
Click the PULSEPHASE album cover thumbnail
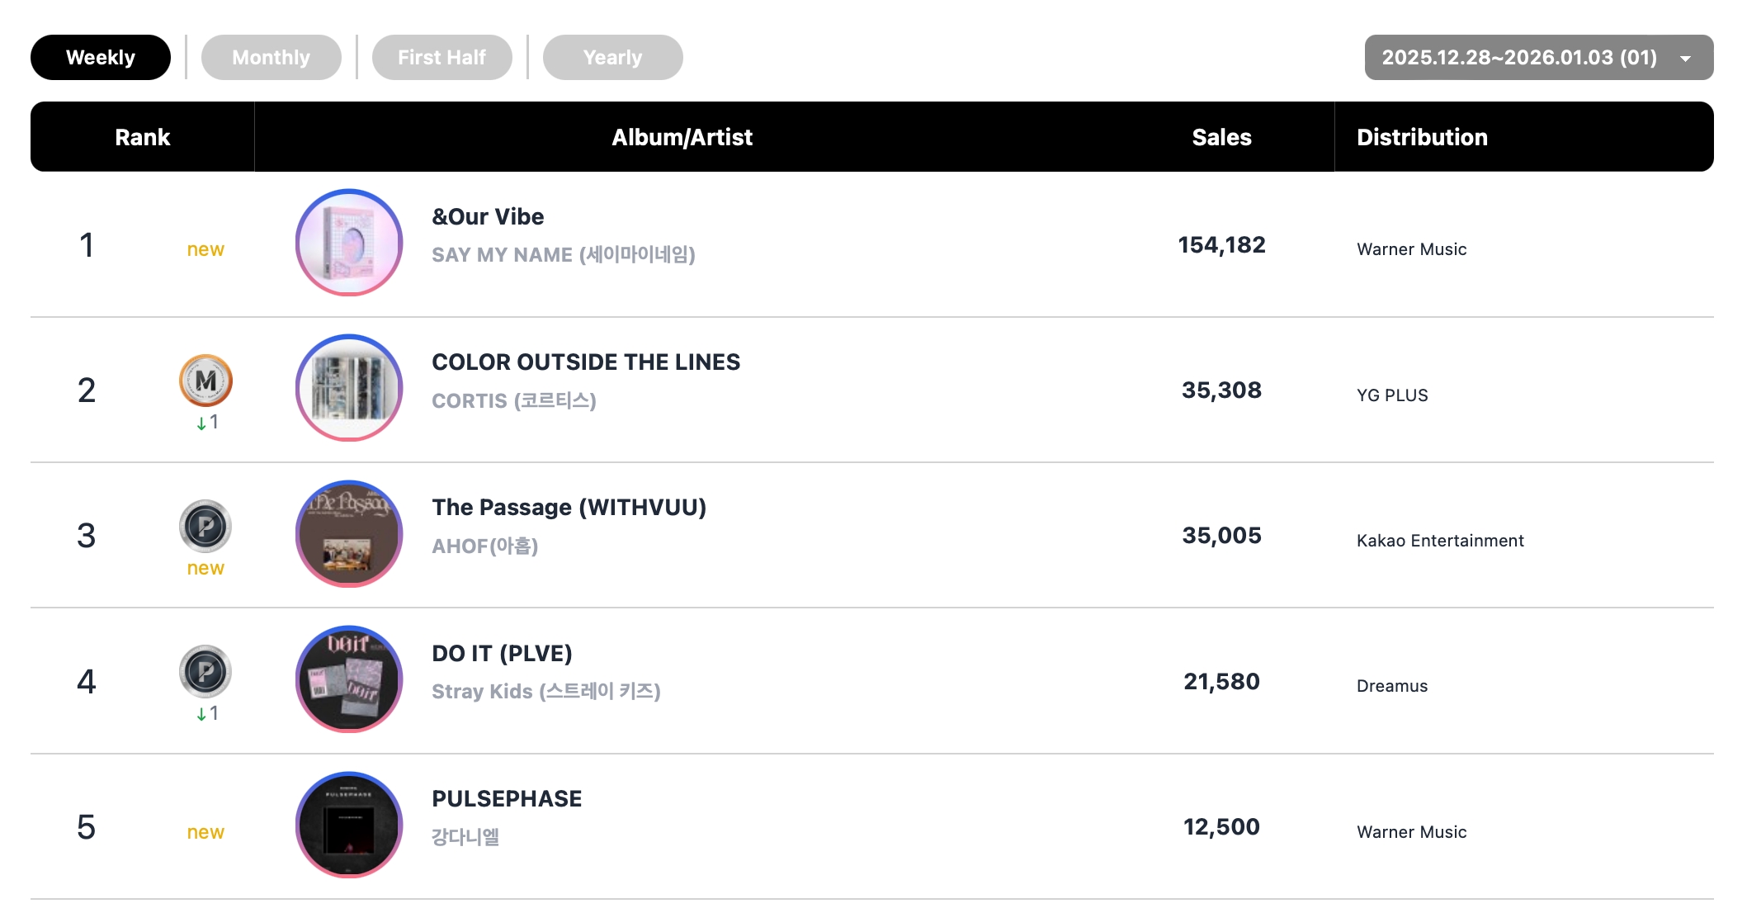click(x=349, y=825)
